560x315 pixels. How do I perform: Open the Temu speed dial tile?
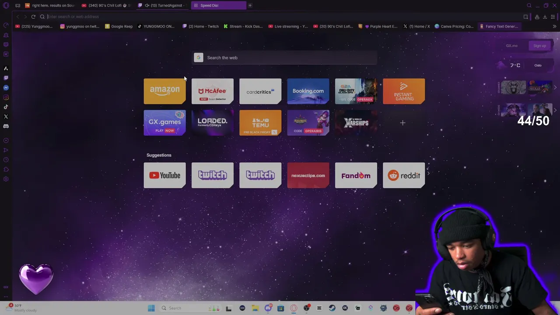click(260, 123)
